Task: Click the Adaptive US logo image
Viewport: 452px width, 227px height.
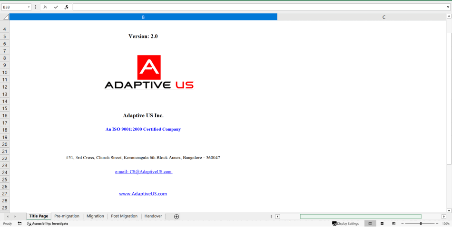Action: click(149, 72)
